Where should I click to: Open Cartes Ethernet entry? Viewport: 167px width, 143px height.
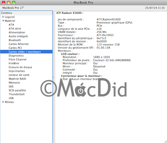point(19,44)
